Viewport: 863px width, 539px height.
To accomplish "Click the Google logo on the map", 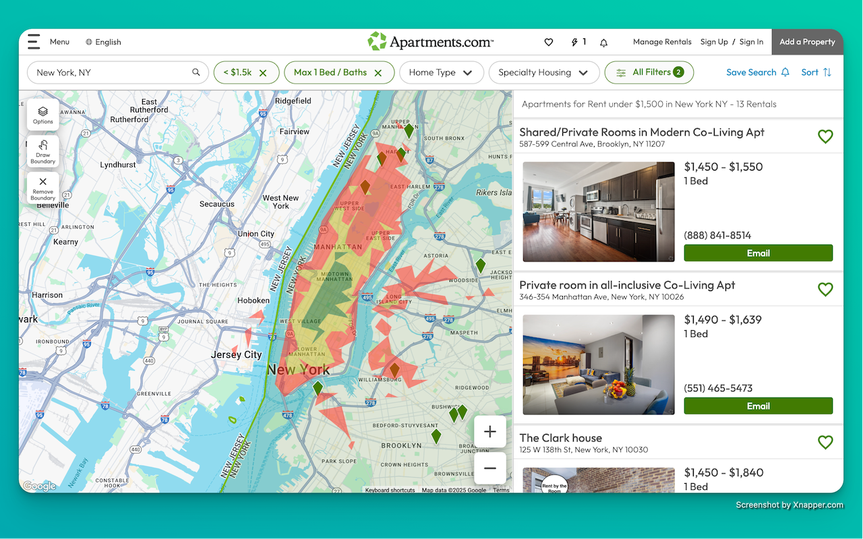I will 39,486.
